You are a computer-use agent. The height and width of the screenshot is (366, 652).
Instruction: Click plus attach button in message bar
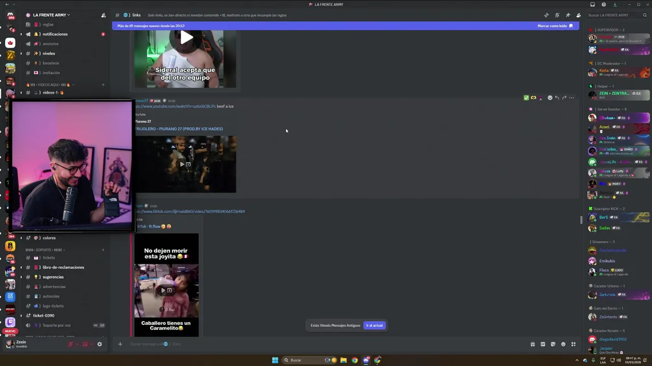point(120,344)
